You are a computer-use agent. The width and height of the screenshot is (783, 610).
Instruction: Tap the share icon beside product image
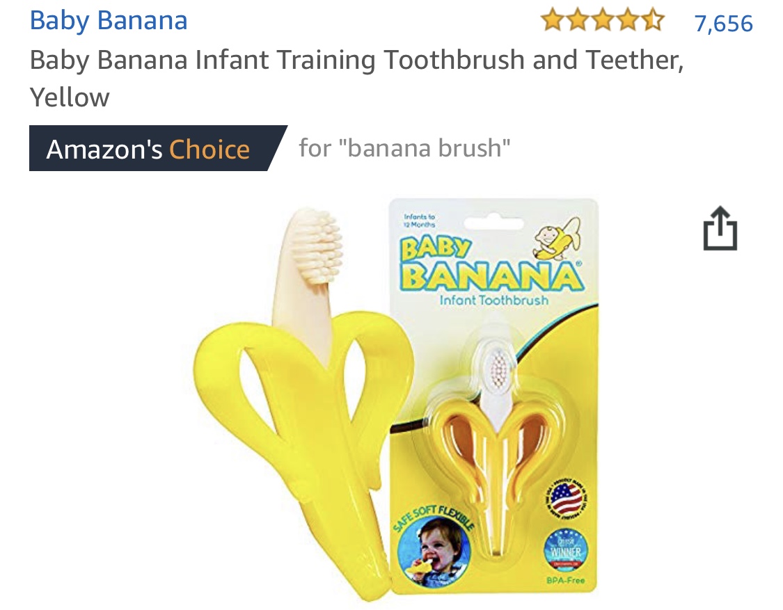coord(720,228)
